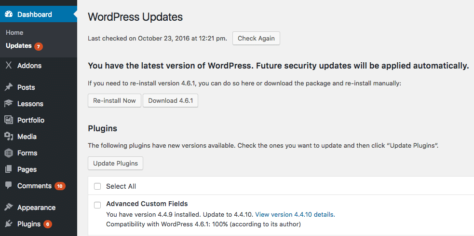This screenshot has width=474, height=236.
Task: Click the Lessons graduation cap icon
Action: (x=9, y=104)
